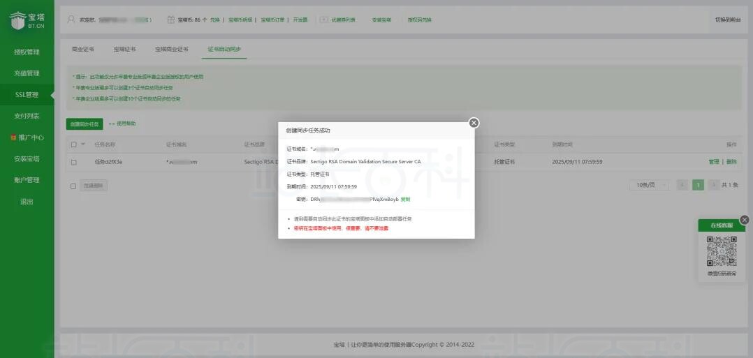Click the dialog title 创建同步任务成功
The height and width of the screenshot is (358, 753).
point(308,130)
